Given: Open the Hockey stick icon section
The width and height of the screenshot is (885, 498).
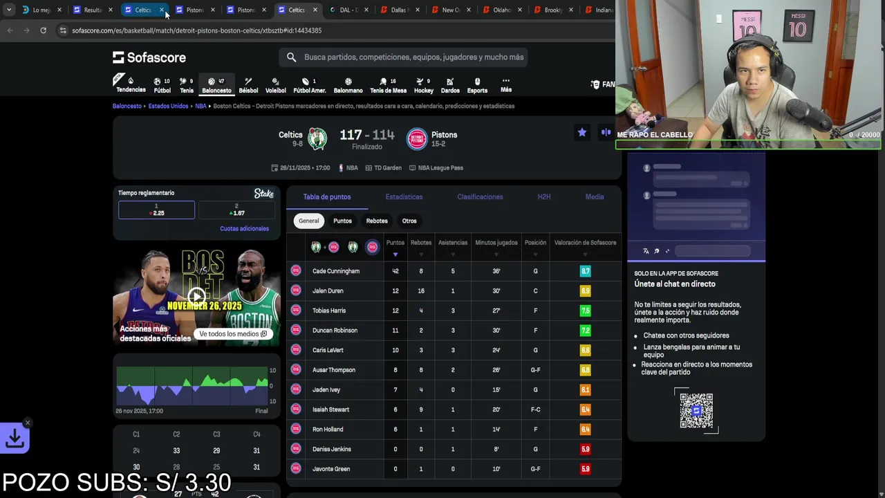Looking at the screenshot, I should 424,85.
